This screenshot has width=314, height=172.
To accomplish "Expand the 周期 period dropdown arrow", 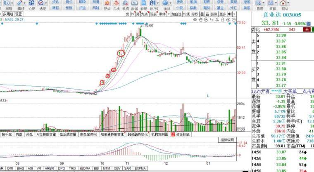I will point(12,3).
